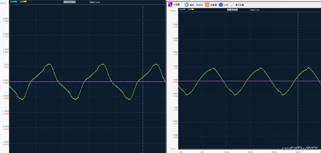The image size is (321, 153).
Task: Click the 2.020 axis value in right window
Action: 175,52
